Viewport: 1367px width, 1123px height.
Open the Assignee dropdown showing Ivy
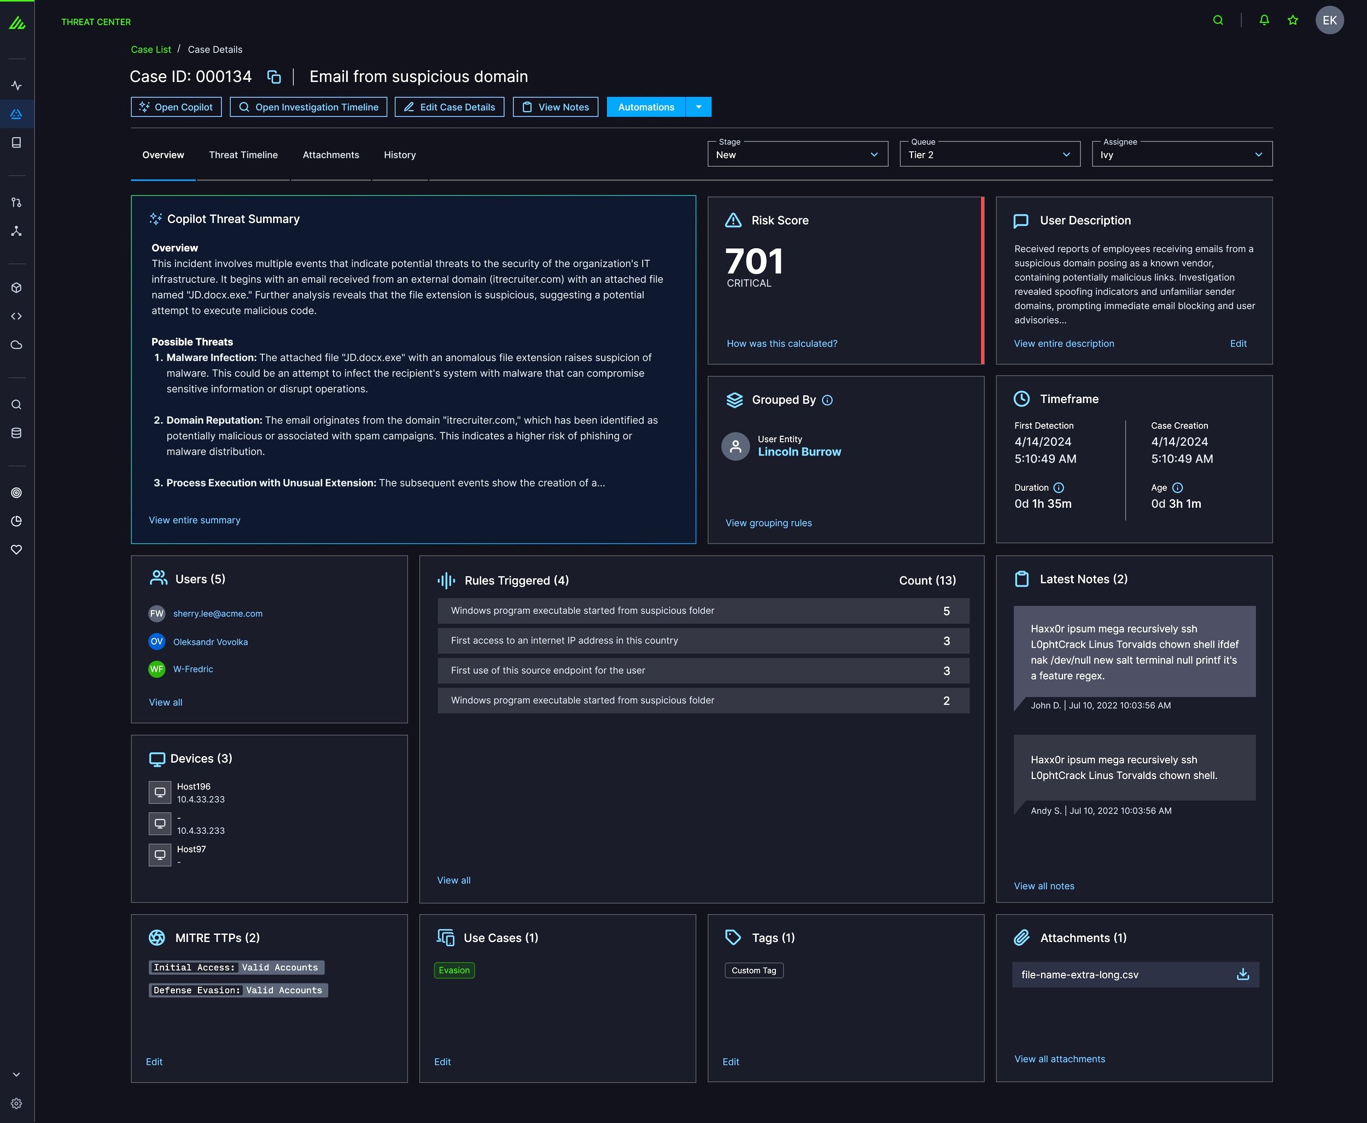click(x=1182, y=155)
